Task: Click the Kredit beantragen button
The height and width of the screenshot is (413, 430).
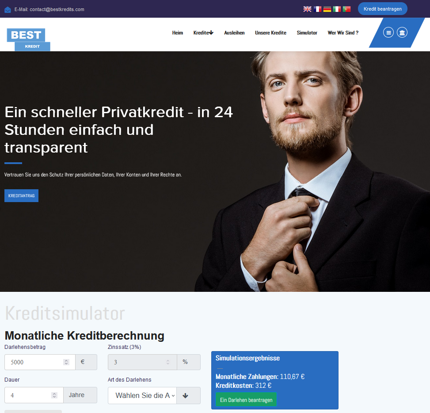Action: pyautogui.click(x=383, y=9)
